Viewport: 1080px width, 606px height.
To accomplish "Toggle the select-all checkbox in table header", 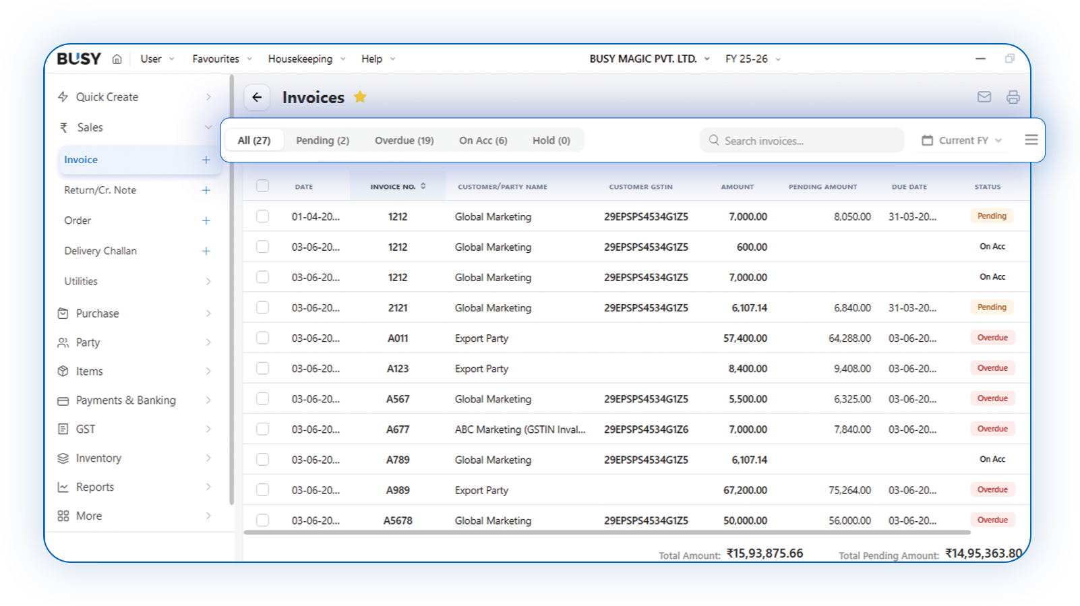I will [x=263, y=186].
